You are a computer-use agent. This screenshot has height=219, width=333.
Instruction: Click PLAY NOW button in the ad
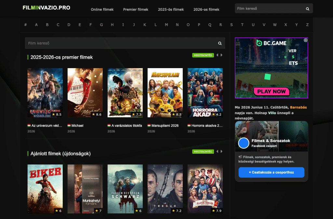272,91
